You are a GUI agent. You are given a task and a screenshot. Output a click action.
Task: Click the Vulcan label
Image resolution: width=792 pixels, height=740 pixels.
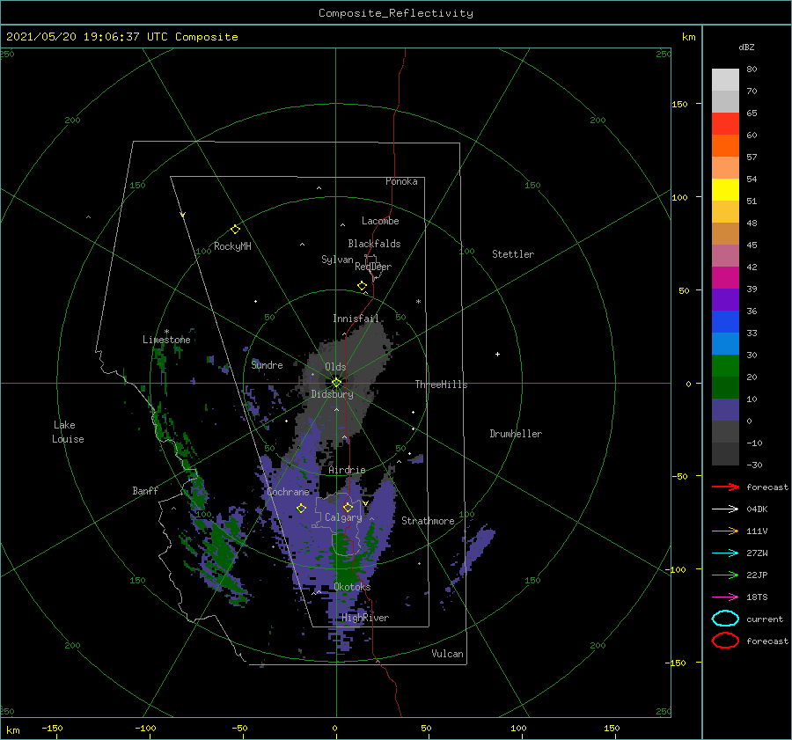(x=447, y=654)
